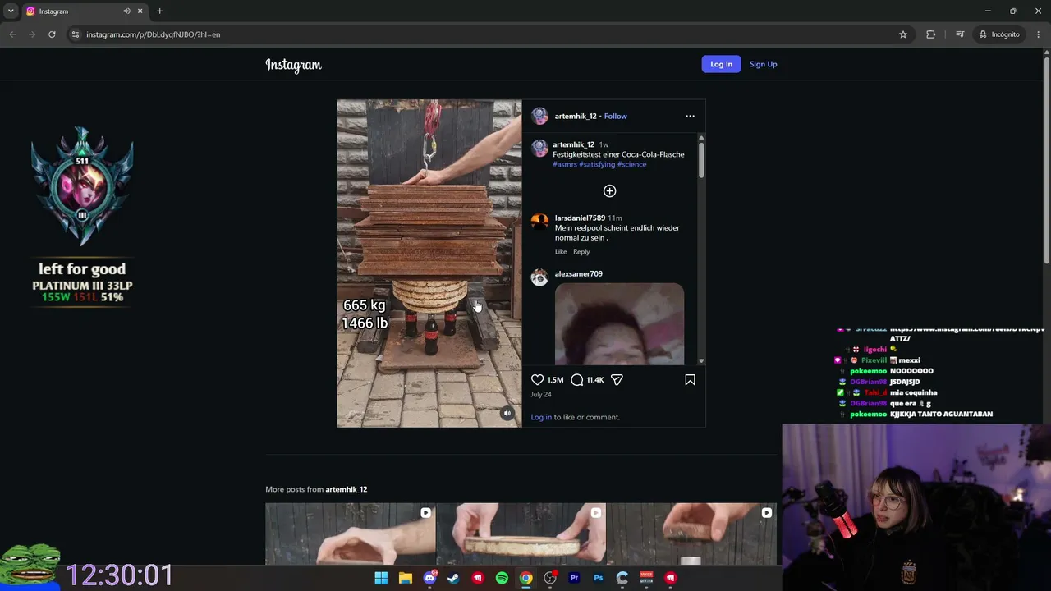The height and width of the screenshot is (591, 1051).
Task: Focus the address bar URL field
Action: pyautogui.click(x=484, y=34)
